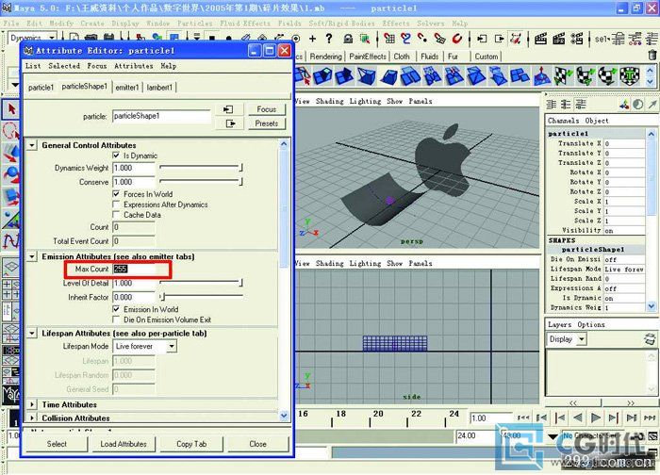Click the Focus button
660x475 pixels.
click(x=267, y=109)
